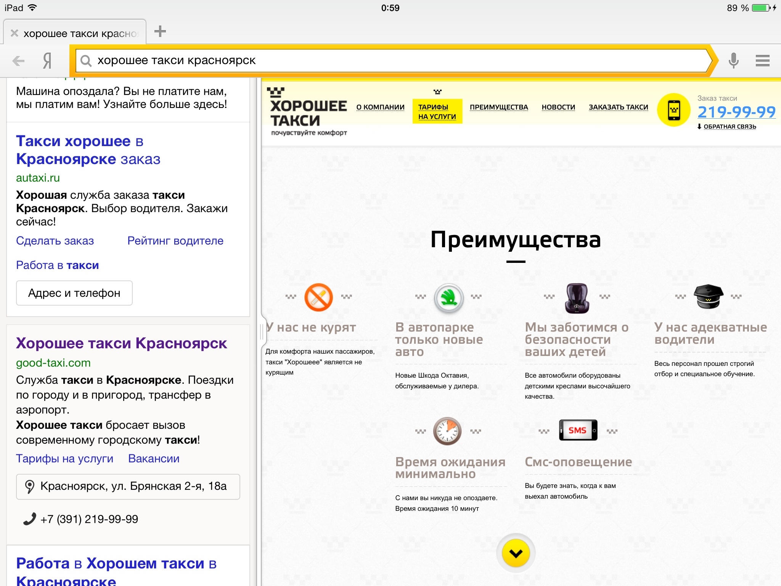The height and width of the screenshot is (586, 781).
Task: Tap the search magnifier icon in address bar
Action: point(86,61)
